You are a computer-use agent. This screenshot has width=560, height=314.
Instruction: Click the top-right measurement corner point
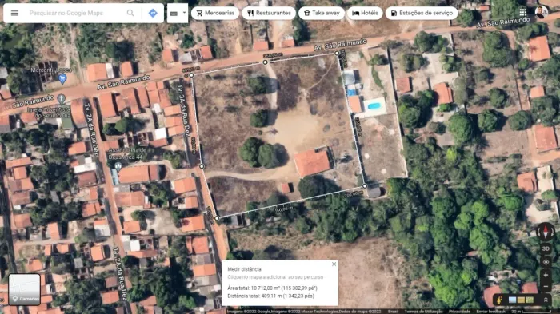(337, 53)
